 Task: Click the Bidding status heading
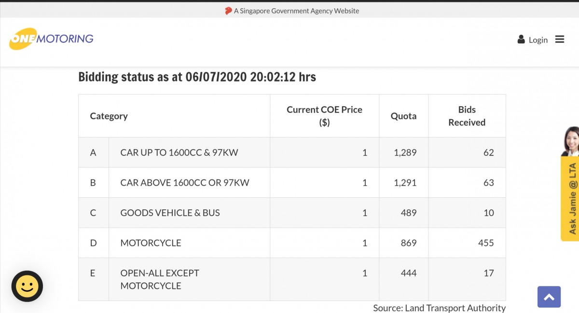point(197,77)
